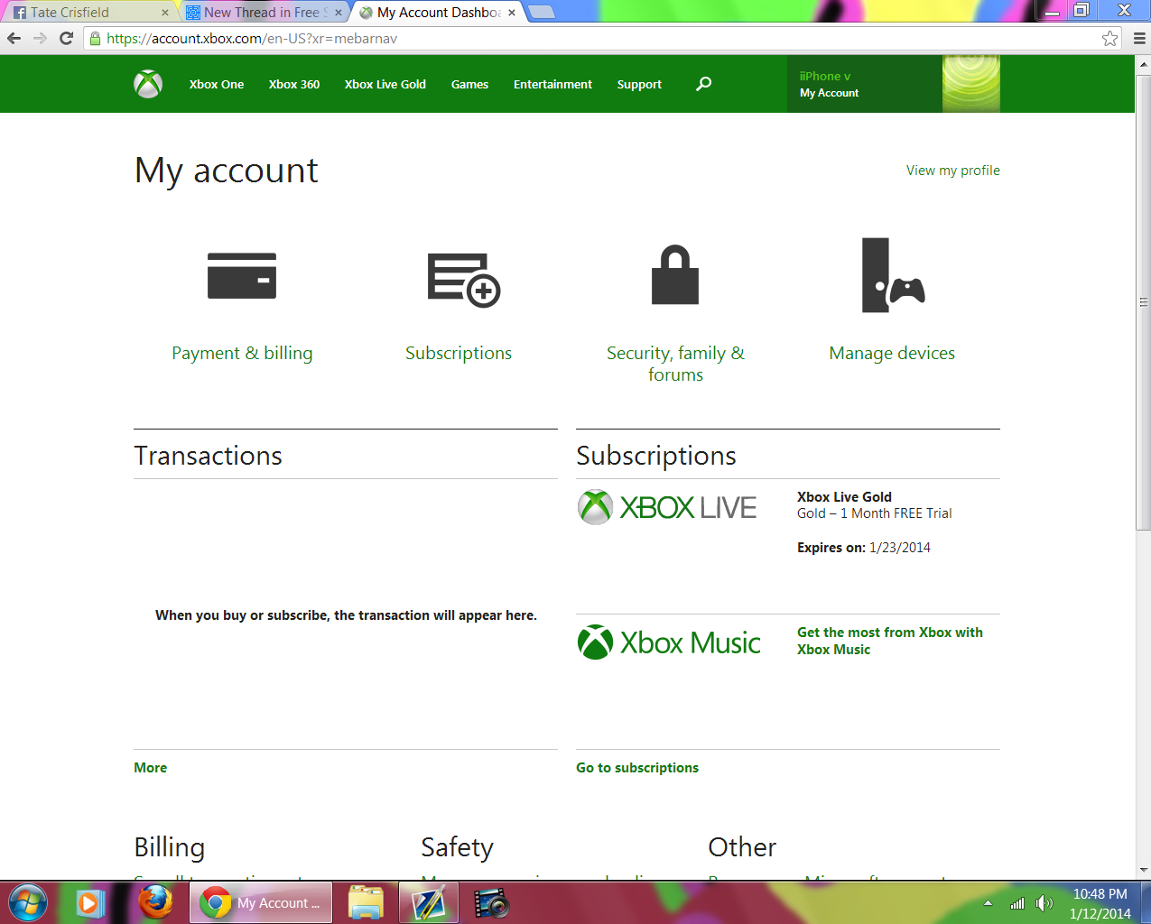Open Entertainment menu item
The height and width of the screenshot is (924, 1151).
(x=553, y=84)
